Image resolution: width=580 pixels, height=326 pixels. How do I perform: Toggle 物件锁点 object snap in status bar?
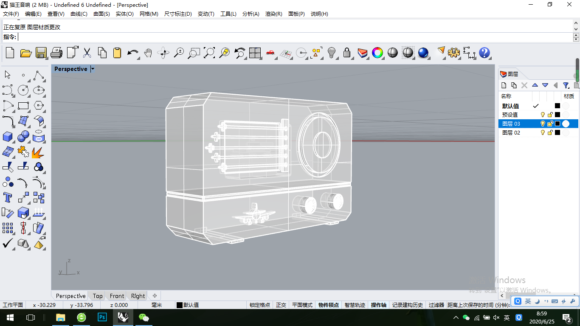(329, 305)
